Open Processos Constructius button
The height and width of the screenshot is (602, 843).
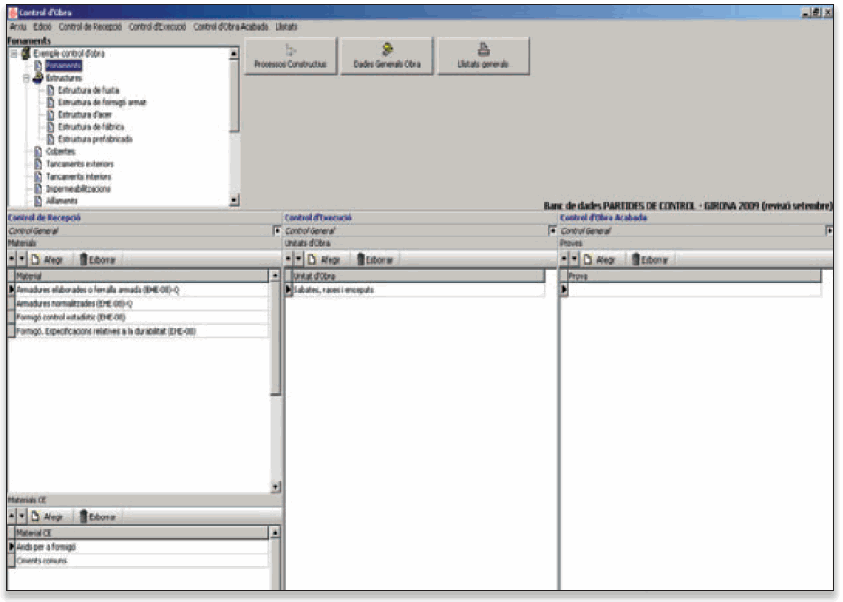coord(290,56)
